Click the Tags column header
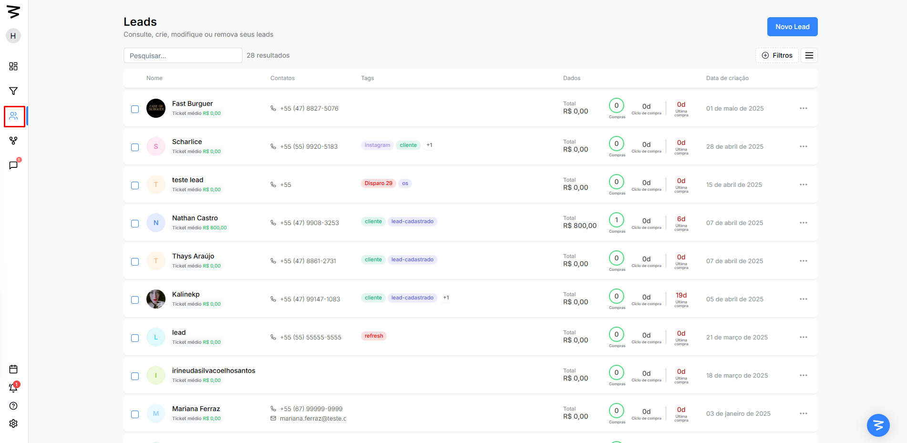This screenshot has height=443, width=907. [x=367, y=78]
